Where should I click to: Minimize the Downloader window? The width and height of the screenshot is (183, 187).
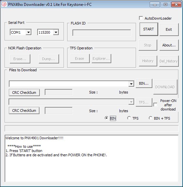tap(155, 5)
